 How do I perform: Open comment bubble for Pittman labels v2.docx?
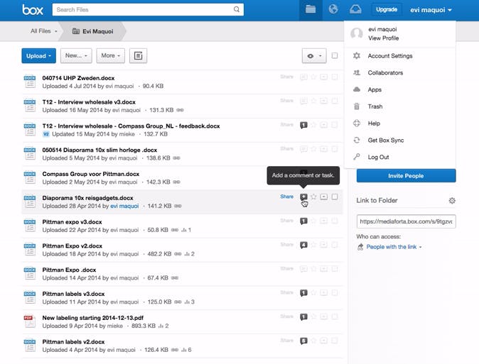point(303,341)
